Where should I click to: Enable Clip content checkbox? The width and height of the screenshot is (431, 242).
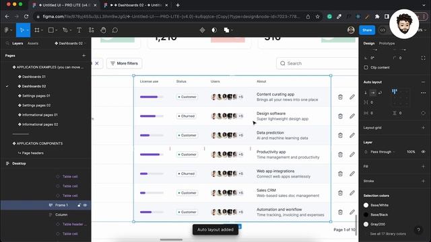pos(366,67)
